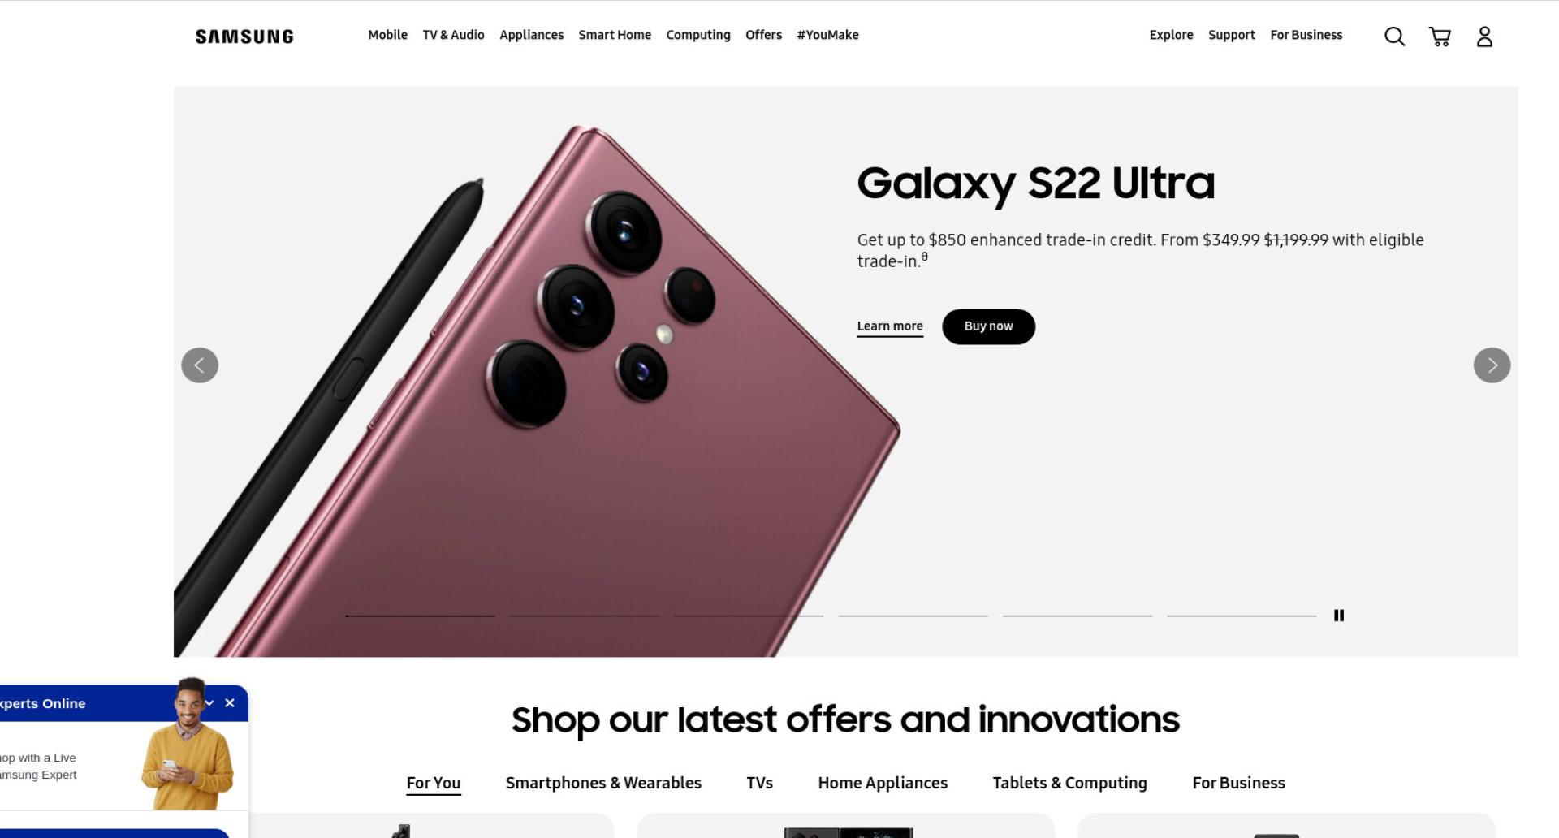
Task: Open the Appliances menu
Action: (531, 35)
